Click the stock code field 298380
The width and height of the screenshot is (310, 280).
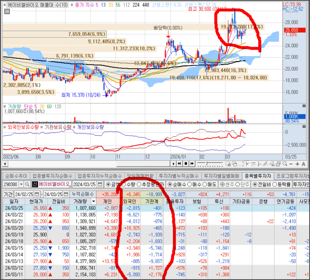[11, 185]
